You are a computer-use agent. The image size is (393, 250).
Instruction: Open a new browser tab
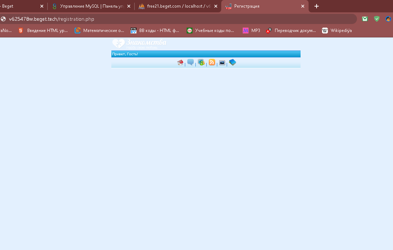[317, 6]
